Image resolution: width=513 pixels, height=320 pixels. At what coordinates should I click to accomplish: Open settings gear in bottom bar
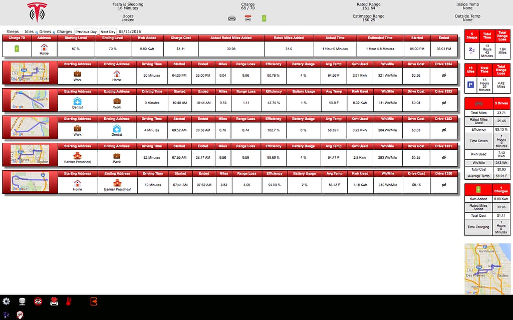pos(7,301)
